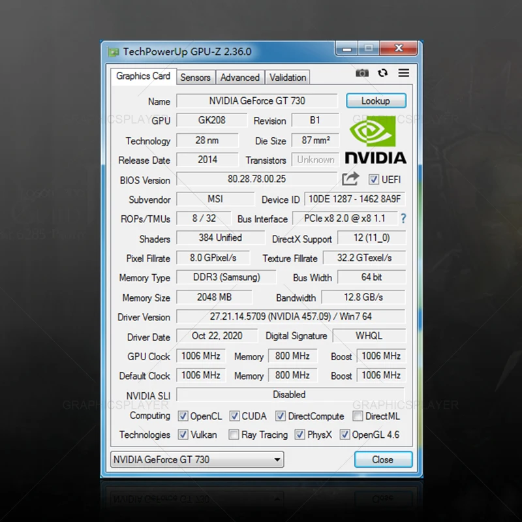Click the NVIDIA SLI Disabled value
Image resolution: width=522 pixels, height=522 pixels.
pos(290,394)
